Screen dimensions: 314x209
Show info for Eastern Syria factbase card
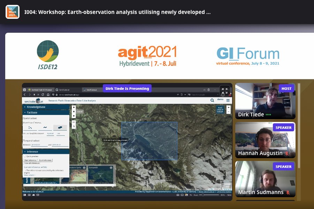(x=84, y=168)
